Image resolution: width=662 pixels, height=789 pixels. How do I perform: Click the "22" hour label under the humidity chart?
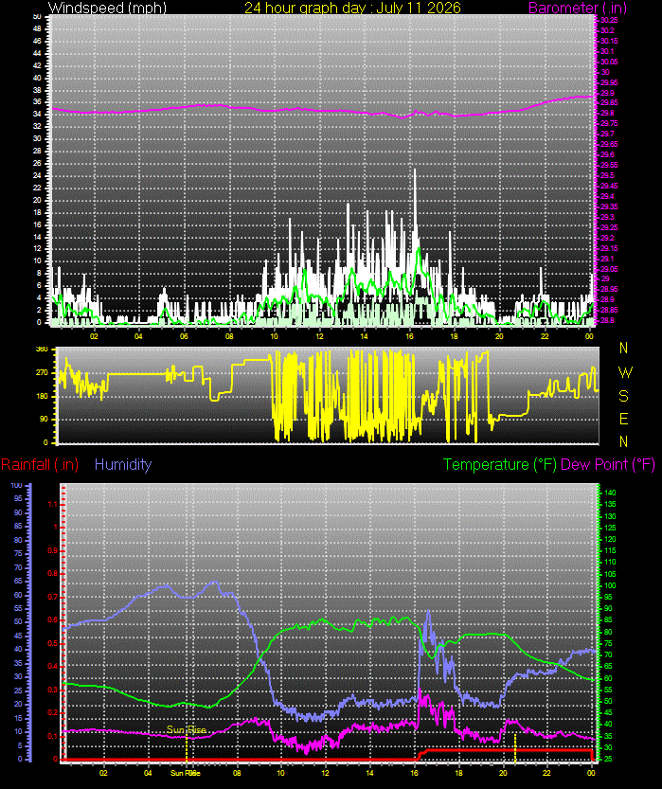(x=547, y=772)
